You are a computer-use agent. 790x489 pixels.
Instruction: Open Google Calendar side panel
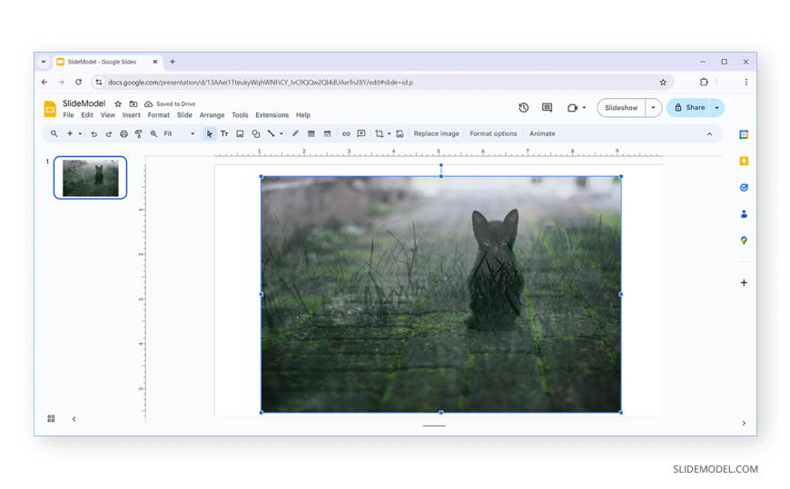point(744,134)
